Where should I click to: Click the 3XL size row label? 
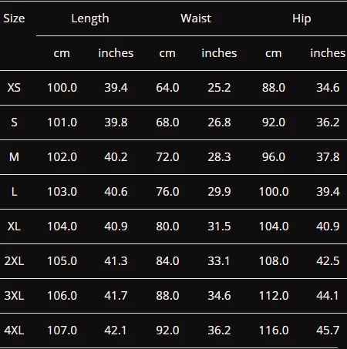14,296
